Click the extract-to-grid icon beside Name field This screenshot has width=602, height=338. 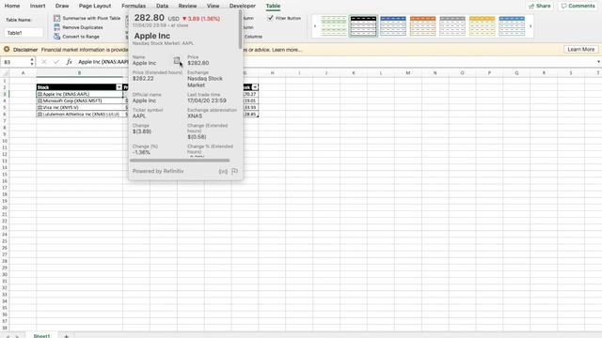point(177,60)
